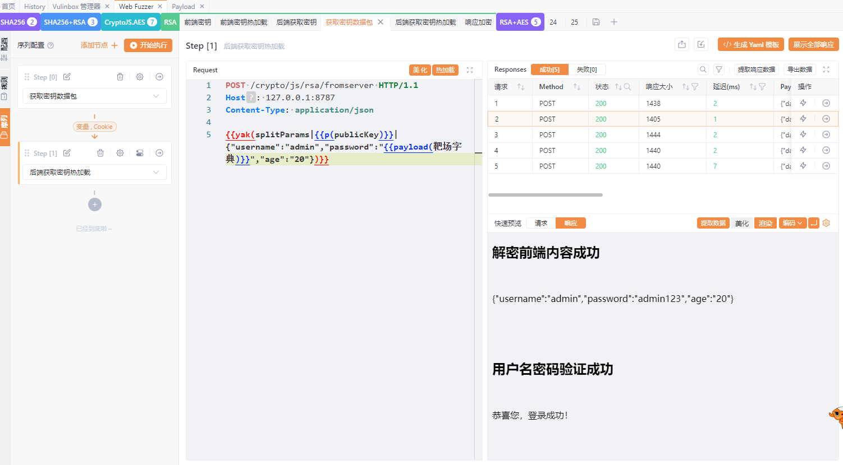Click the save icon in the tab bar
This screenshot has width=843, height=465.
click(596, 22)
